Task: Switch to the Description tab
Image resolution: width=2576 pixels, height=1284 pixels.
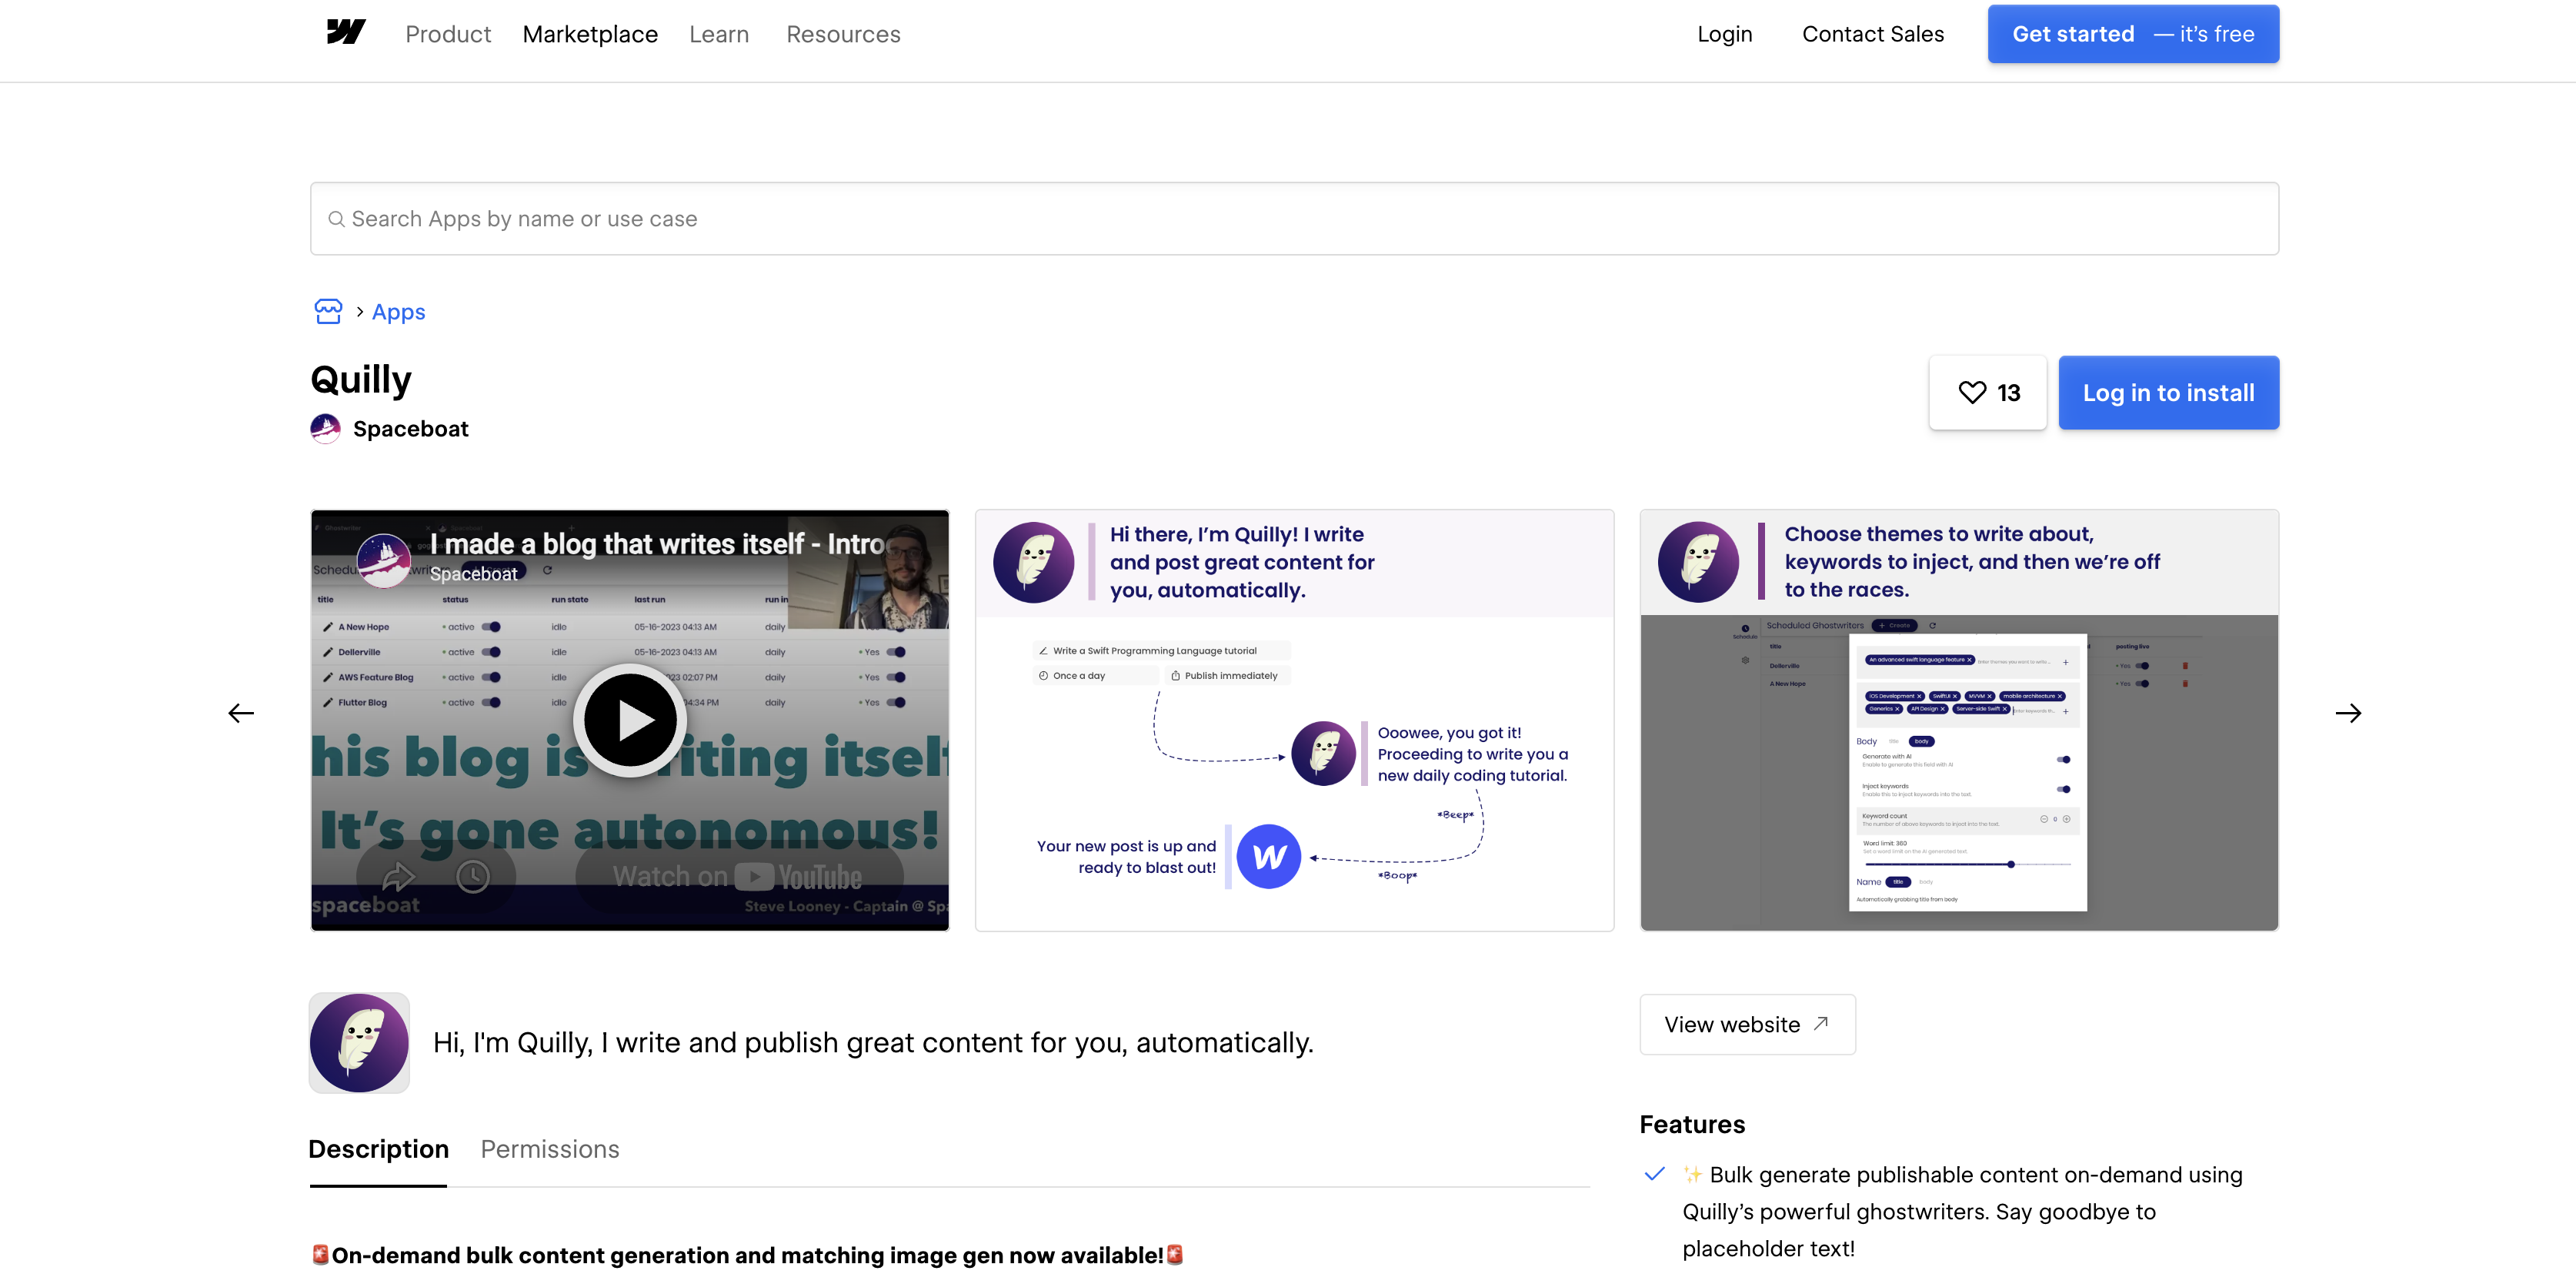Action: tap(378, 1149)
